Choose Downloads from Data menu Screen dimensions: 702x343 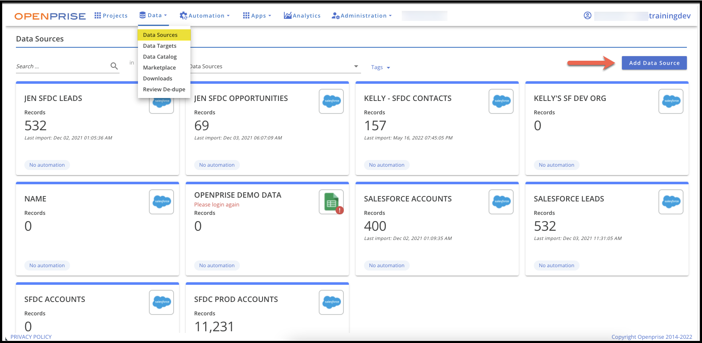click(x=164, y=78)
